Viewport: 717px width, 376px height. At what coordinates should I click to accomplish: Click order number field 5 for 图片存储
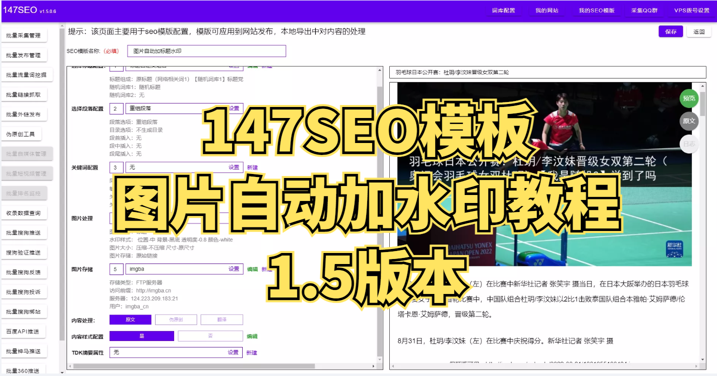(116, 269)
